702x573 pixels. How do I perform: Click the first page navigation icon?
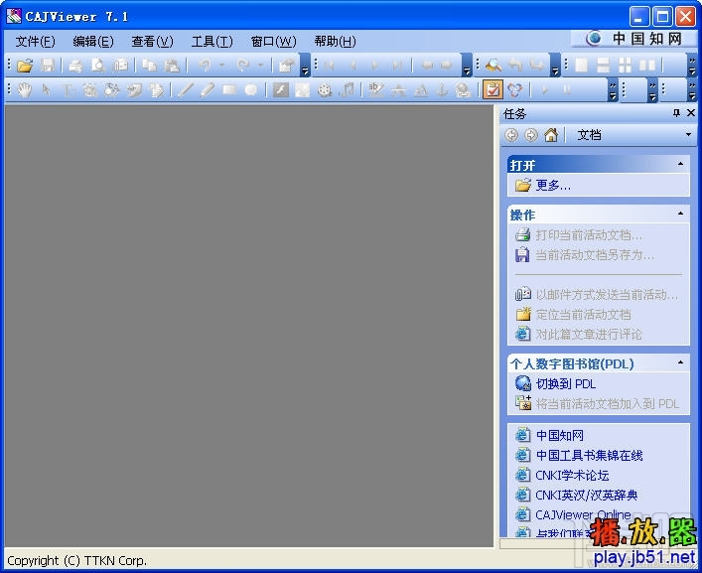(x=329, y=66)
